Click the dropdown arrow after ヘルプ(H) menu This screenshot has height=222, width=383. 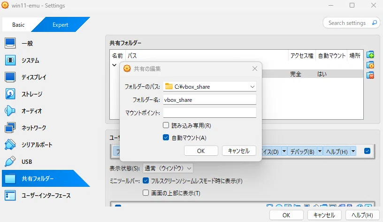(353, 152)
